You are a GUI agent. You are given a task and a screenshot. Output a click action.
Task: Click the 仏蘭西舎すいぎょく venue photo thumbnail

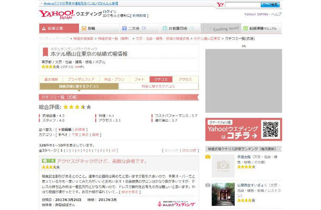pos(223,194)
